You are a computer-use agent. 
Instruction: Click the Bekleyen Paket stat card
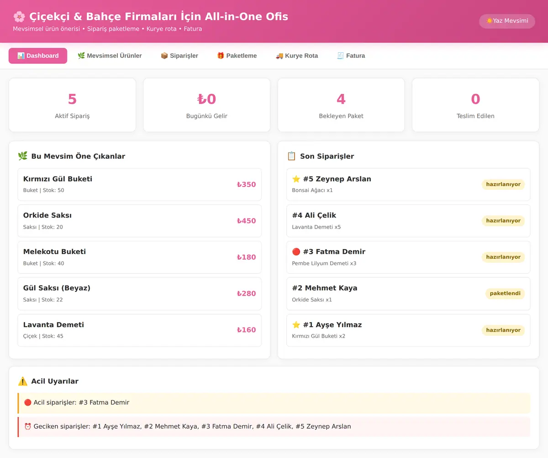(x=341, y=105)
